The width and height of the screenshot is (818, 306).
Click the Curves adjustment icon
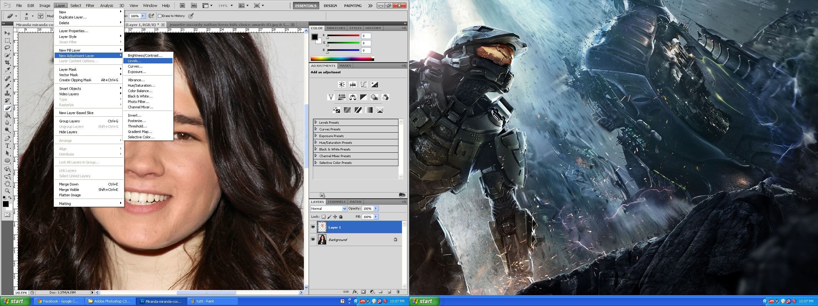[x=364, y=84]
